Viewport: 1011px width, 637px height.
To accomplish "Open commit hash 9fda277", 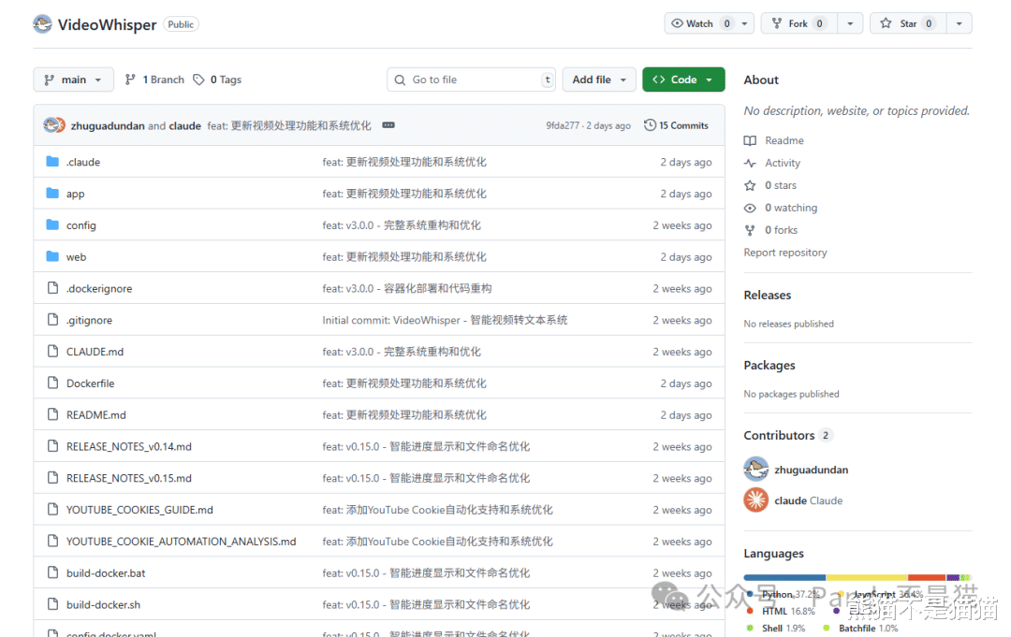I will point(563,125).
